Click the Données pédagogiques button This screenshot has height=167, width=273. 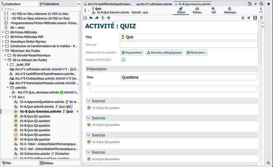click(164, 52)
